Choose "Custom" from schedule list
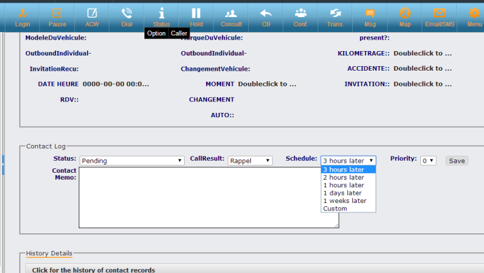Screen dimensions: 484x273 click(335, 209)
